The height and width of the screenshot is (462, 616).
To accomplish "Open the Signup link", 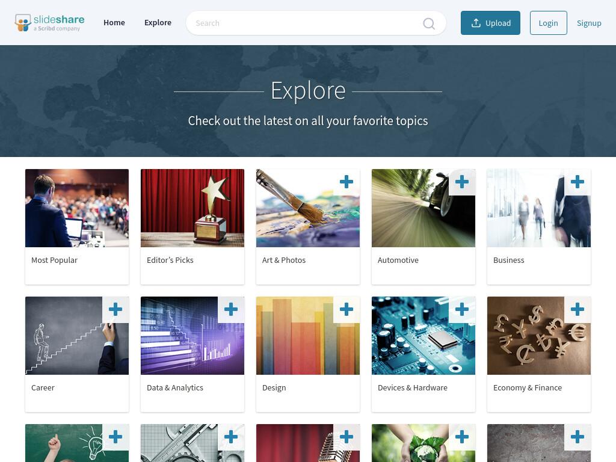I will click(589, 23).
